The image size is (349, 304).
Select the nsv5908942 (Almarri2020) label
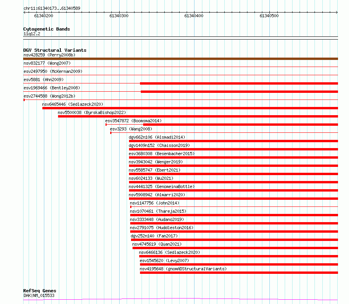(157, 195)
